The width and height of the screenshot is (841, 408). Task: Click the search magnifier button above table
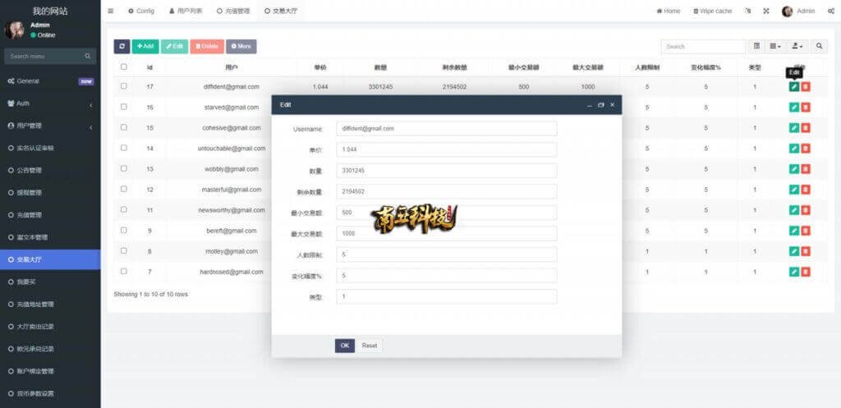[819, 46]
